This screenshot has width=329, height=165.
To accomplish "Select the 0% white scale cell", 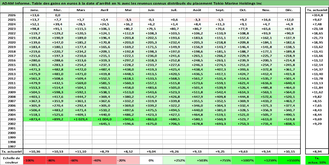I will pos(151,160).
